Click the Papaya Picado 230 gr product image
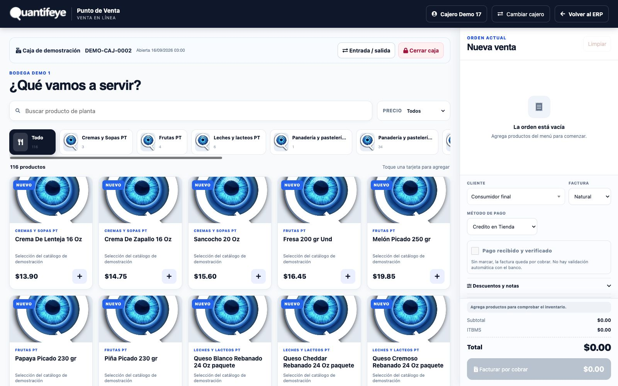Viewport: 618px width, 386px height. click(x=51, y=319)
